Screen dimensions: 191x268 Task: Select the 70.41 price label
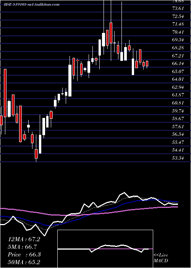coord(178,32)
